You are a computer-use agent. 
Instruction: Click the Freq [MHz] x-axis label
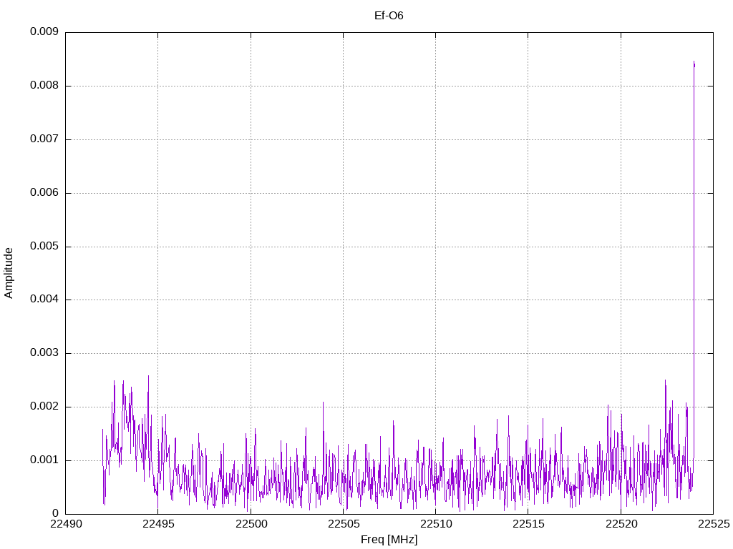389,539
